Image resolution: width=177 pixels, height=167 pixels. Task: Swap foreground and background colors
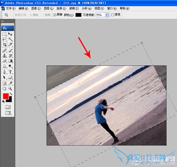coord(11,94)
